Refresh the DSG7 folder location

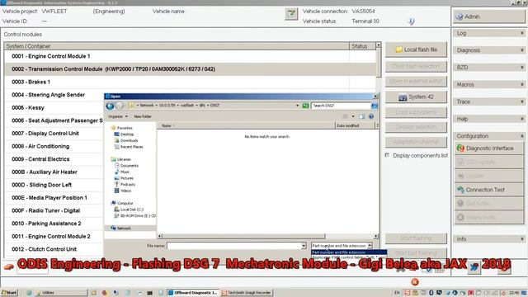[x=305, y=106]
